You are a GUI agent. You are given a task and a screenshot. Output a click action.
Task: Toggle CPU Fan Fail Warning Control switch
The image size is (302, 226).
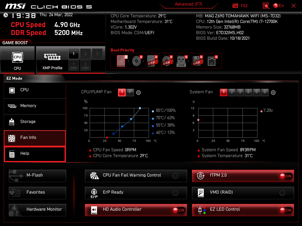[x=175, y=176]
